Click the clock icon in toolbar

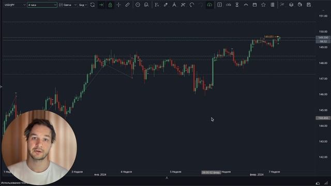[138, 5]
